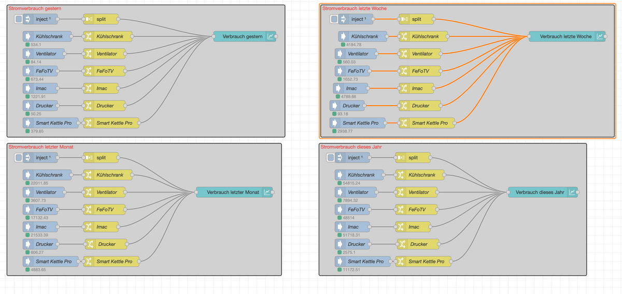Click arrow icon of blue Drucker node in letzter Monat group
Image resolution: width=622 pixels, height=294 pixels.
click(28, 244)
